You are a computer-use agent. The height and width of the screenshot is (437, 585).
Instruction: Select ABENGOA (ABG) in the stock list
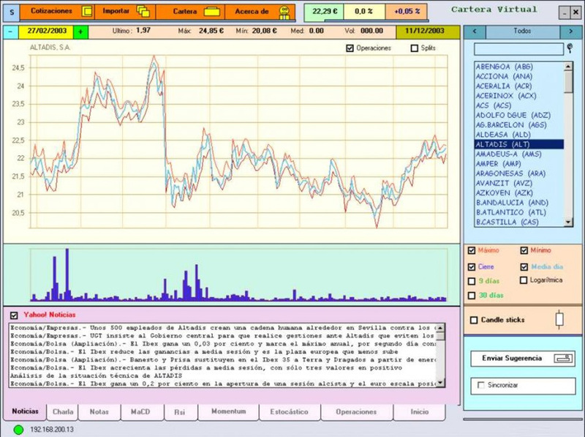tap(519, 67)
